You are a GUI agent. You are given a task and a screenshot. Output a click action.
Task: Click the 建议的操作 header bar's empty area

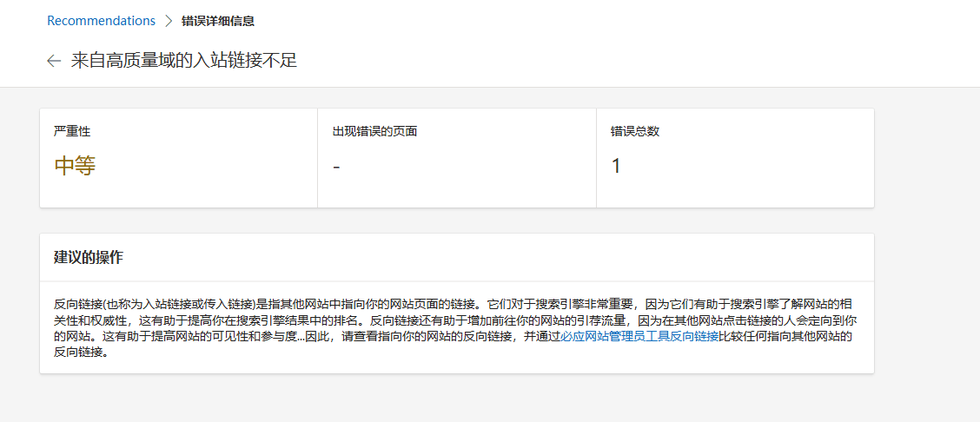click(x=521, y=258)
